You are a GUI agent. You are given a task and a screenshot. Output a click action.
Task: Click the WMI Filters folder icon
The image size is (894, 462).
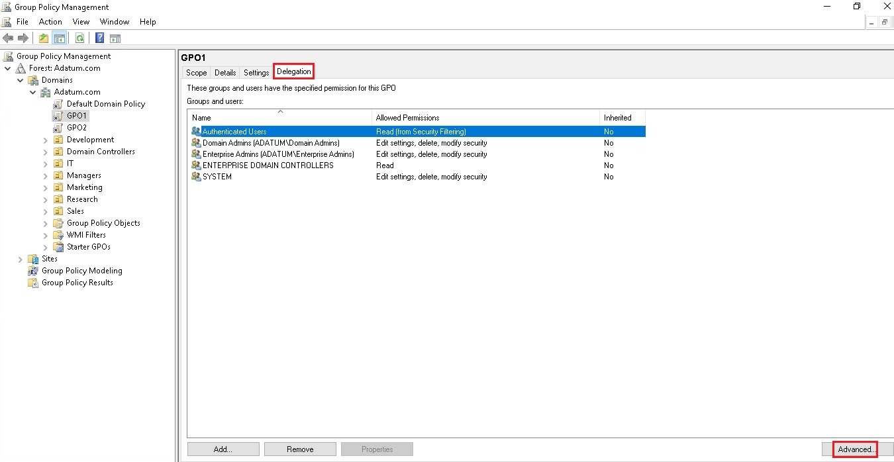point(58,235)
